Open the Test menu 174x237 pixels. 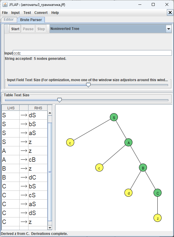[27, 13]
